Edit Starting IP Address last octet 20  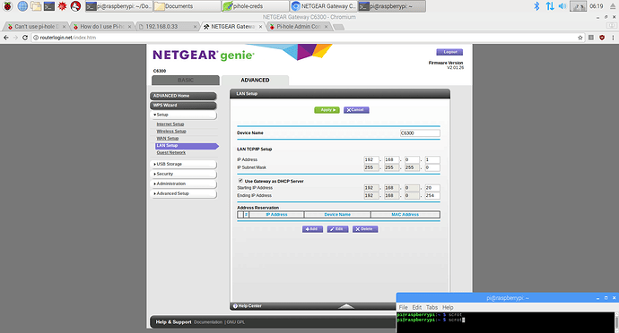(432, 188)
